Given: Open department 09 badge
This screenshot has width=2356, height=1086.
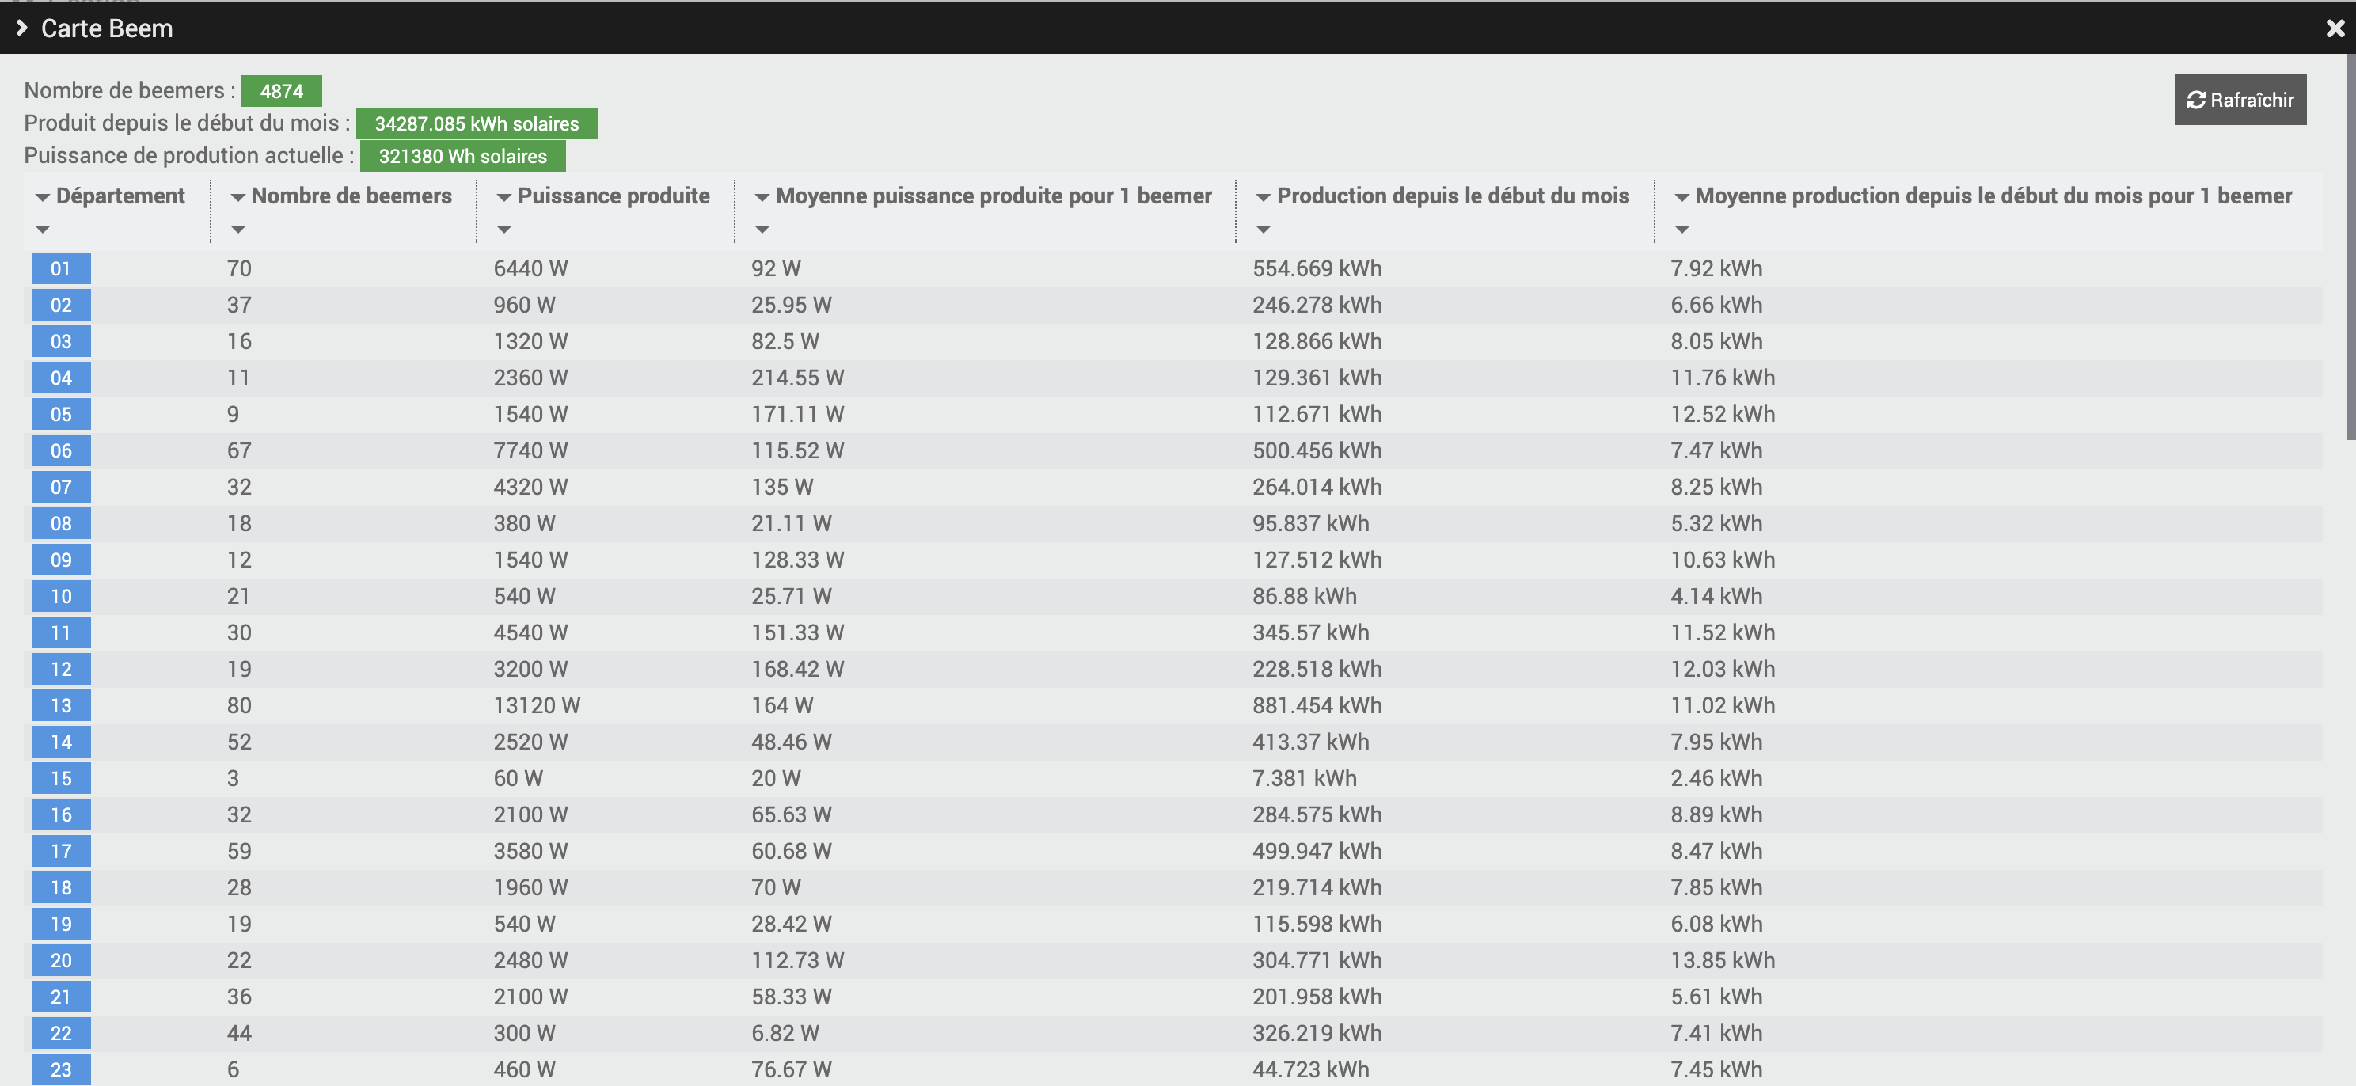Looking at the screenshot, I should pyautogui.click(x=61, y=560).
